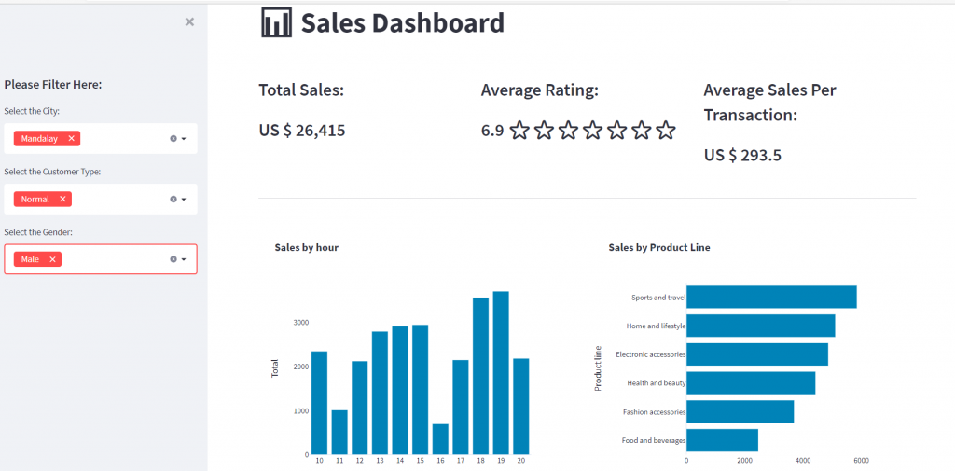Viewport: 955px width, 471px height.
Task: Click the last star in Average Rating
Action: point(666,130)
